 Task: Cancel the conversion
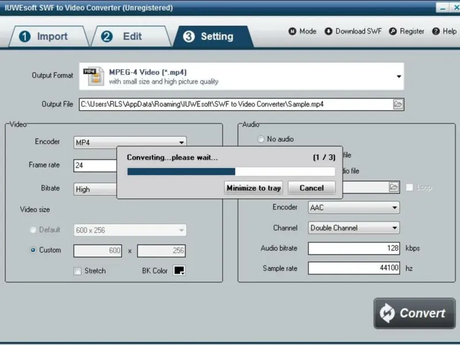pos(312,188)
